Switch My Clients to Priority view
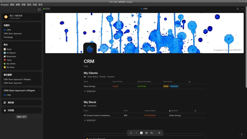The image size is (247, 139). tap(102, 77)
